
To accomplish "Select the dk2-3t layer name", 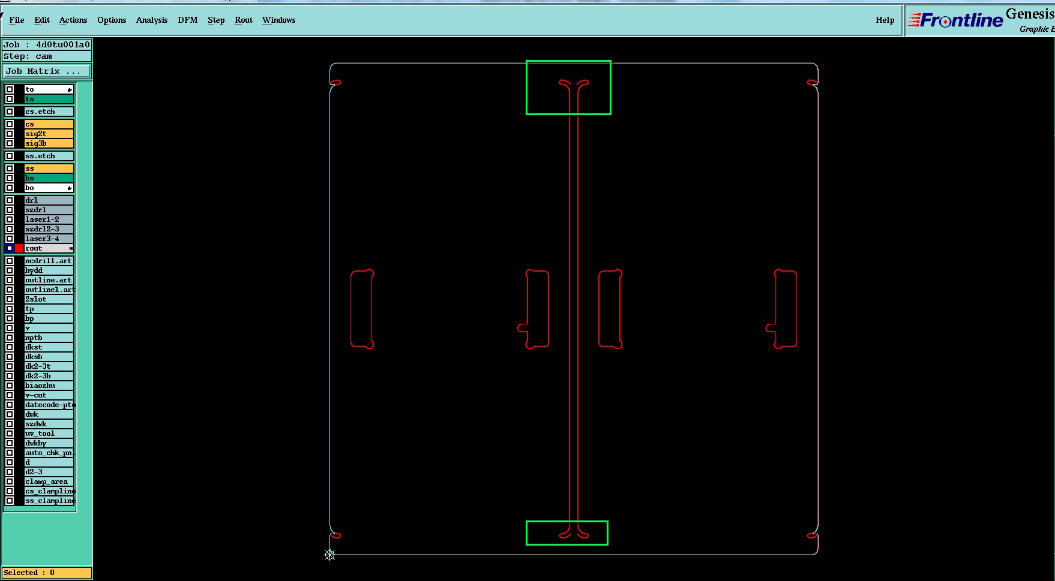I will point(49,366).
